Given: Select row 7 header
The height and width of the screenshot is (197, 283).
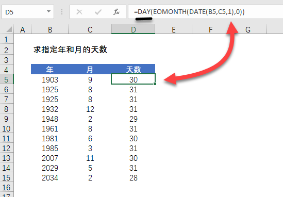Looking at the screenshot, I should click(x=6, y=99).
